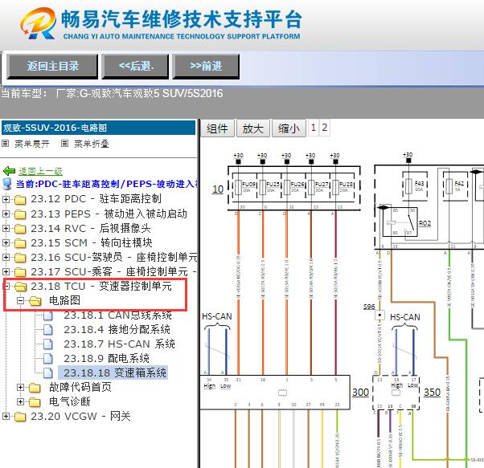Click the 故障代码首页 folder icon
Screen dimensions: 484x468
(x=35, y=388)
